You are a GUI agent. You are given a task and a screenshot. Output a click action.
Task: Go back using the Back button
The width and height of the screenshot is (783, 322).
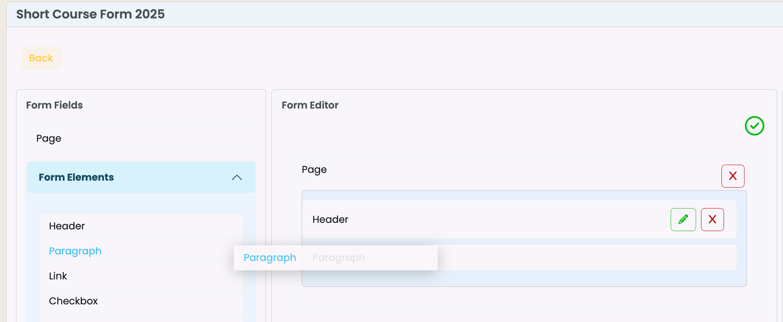point(41,58)
